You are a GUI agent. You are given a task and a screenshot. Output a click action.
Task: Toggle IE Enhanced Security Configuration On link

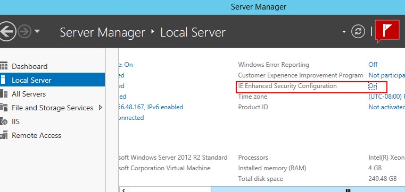pos(373,86)
